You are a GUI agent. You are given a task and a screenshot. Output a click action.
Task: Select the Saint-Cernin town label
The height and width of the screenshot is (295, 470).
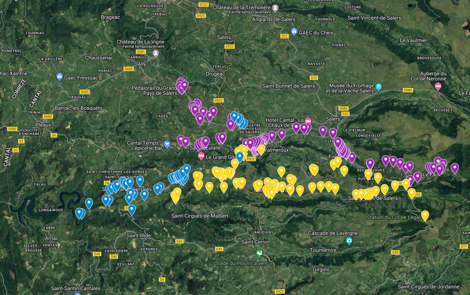click(x=255, y=242)
